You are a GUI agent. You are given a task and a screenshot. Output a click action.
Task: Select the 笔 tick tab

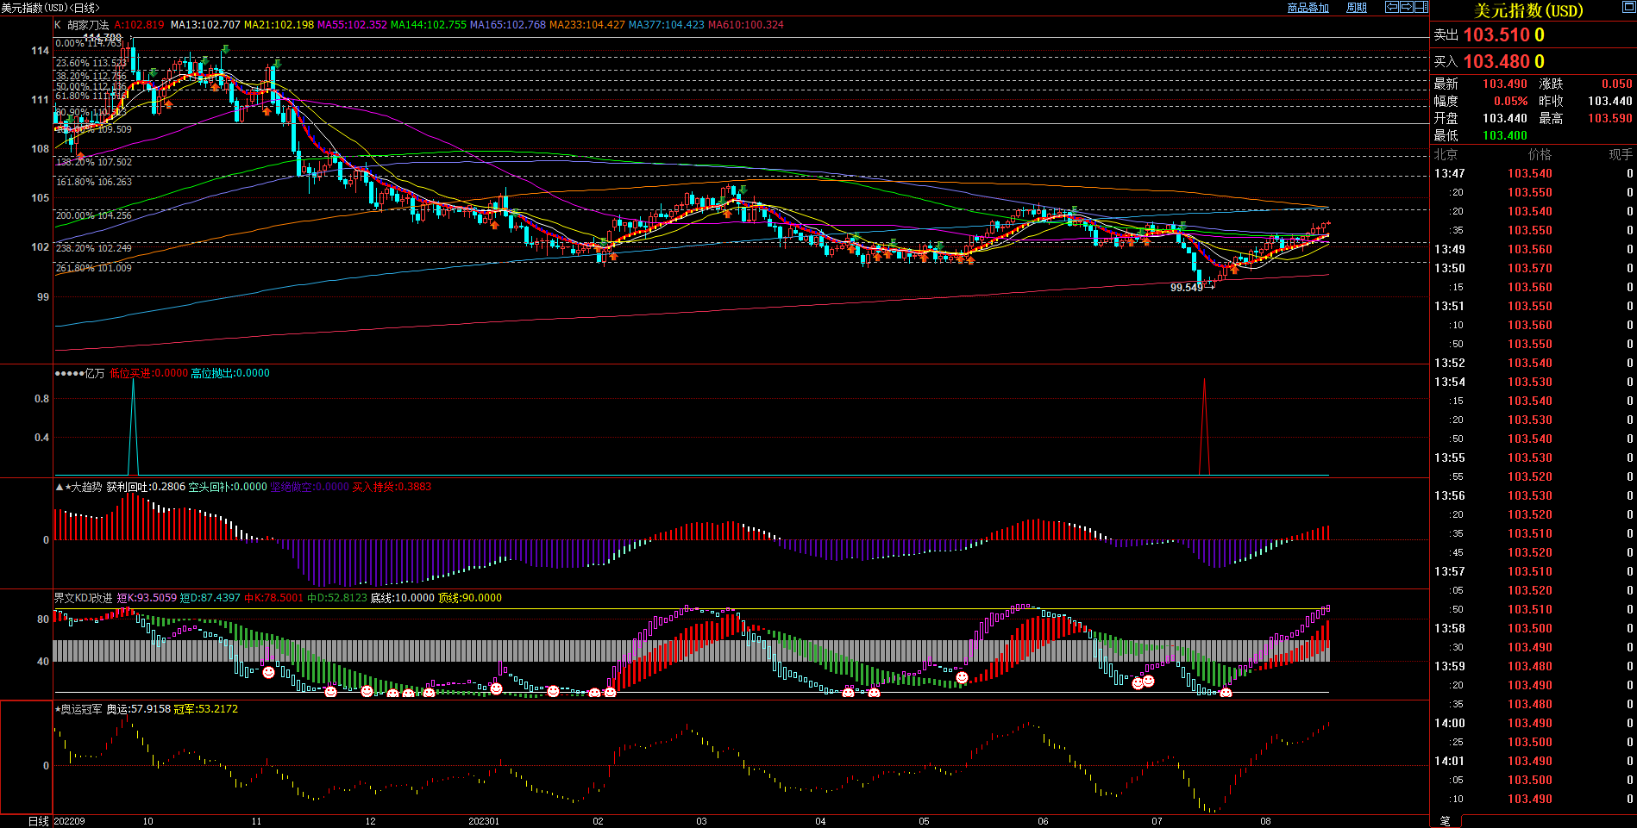click(x=1445, y=821)
